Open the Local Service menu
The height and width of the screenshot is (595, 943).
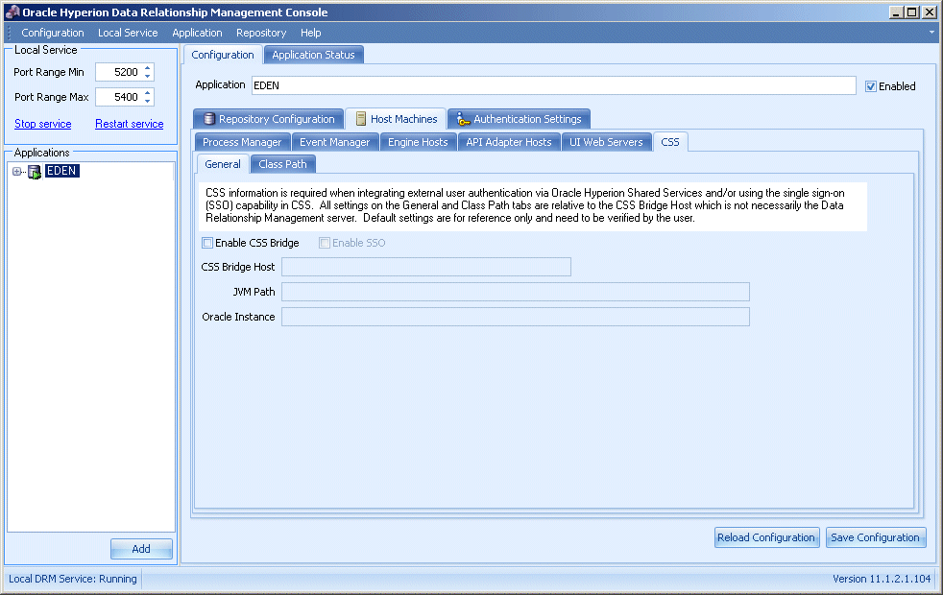(x=128, y=33)
